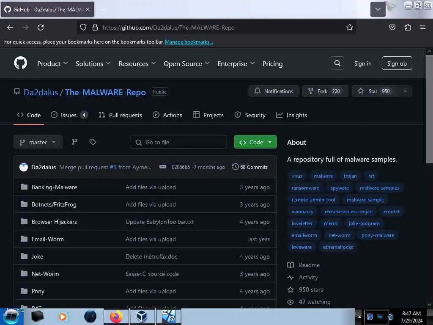The height and width of the screenshot is (325, 433).
Task: Click the Manage bookmarks link
Action: click(x=189, y=42)
